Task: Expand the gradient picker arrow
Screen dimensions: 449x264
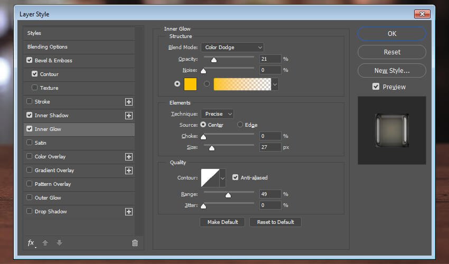Action: click(x=275, y=84)
